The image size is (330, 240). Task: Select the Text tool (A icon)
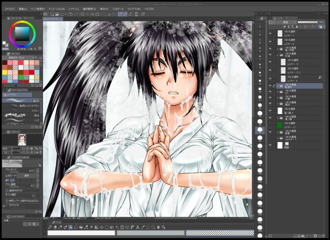[138, 227]
